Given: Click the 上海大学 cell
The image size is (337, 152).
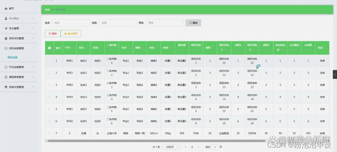Looking at the screenshot, I should click(x=112, y=133).
